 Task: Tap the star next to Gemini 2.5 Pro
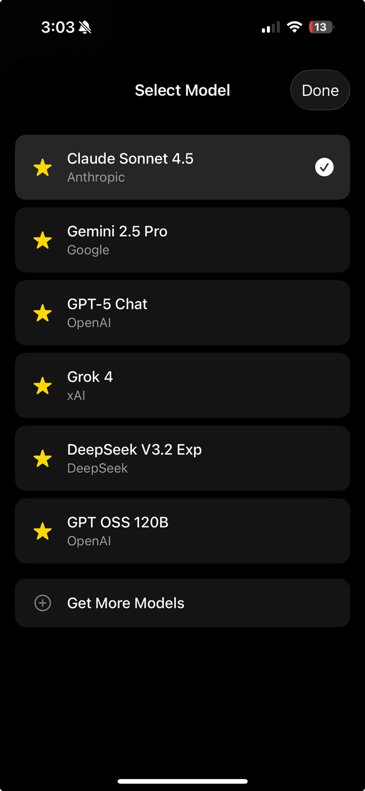pos(43,240)
